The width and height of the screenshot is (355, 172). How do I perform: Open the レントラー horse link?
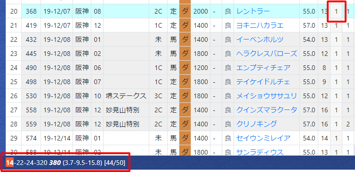click(x=253, y=11)
